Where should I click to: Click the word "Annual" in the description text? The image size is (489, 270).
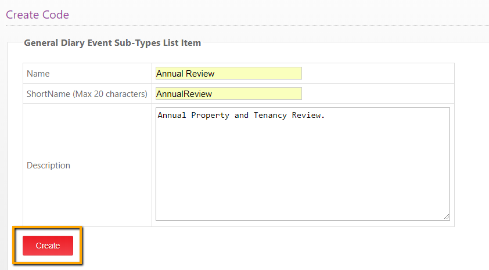coord(172,115)
